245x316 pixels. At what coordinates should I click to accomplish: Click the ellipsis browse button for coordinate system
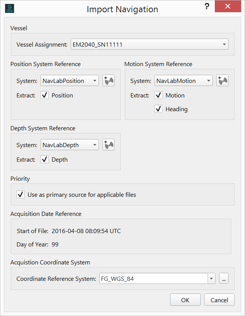pyautogui.click(x=224, y=279)
